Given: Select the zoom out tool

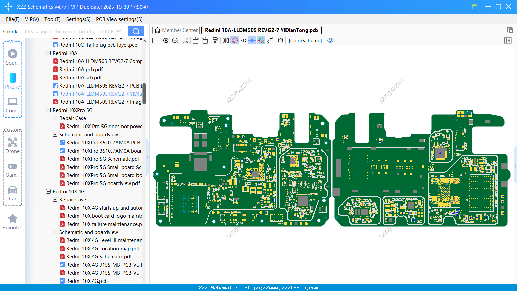Looking at the screenshot, I should [x=174, y=40].
